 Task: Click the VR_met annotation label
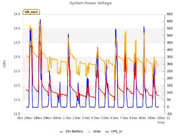point(31,12)
